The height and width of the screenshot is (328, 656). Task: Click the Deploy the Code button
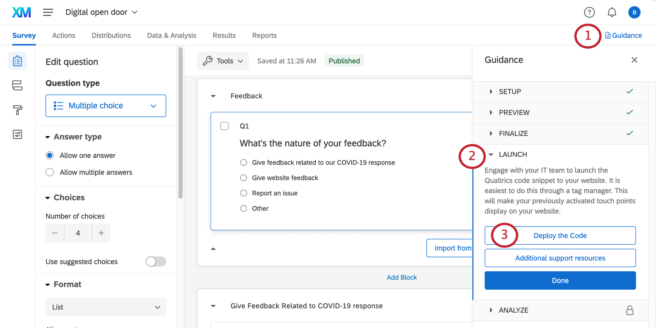560,235
